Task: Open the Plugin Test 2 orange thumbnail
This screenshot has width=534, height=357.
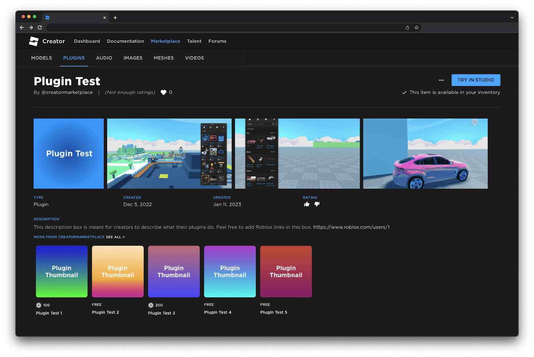Action: [x=118, y=272]
